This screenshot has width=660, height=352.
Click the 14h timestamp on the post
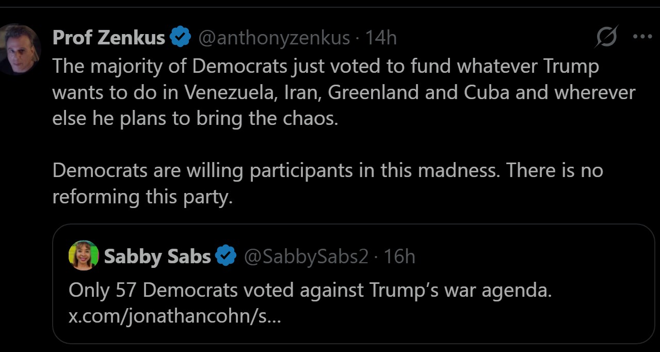click(x=381, y=38)
